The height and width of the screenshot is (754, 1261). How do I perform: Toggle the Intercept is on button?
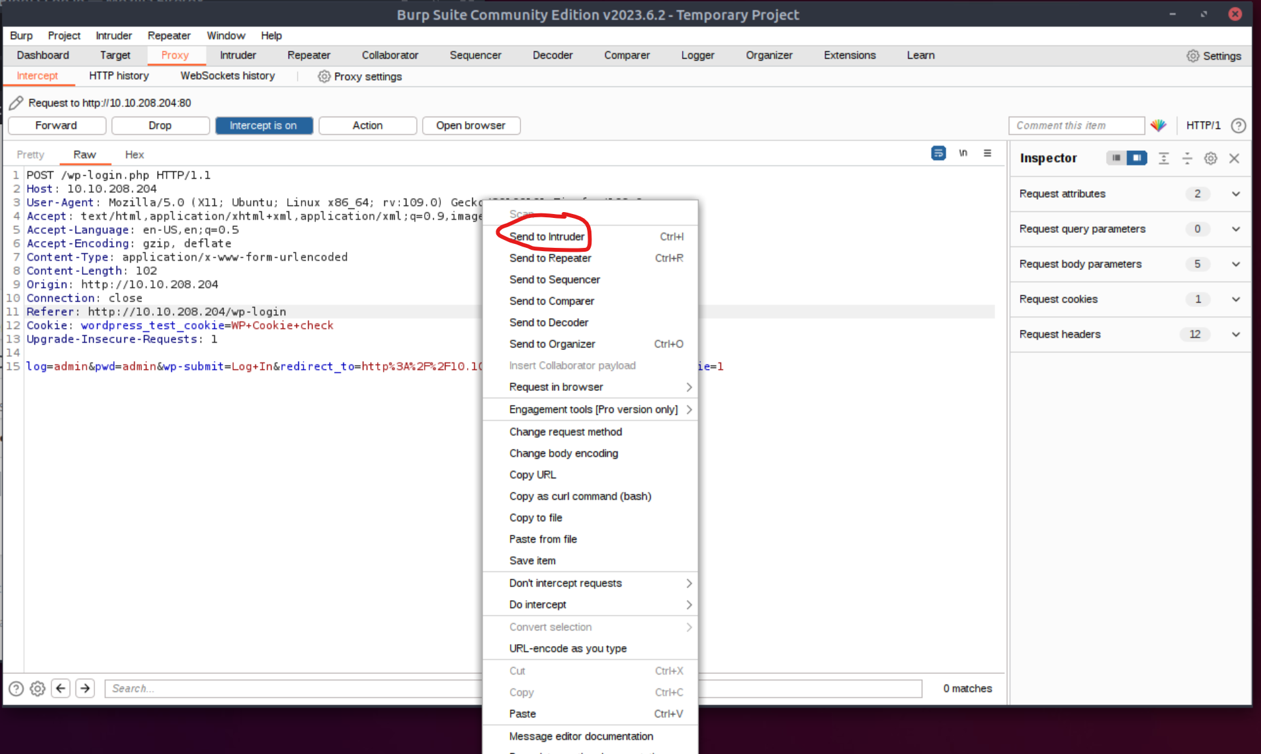point(264,126)
